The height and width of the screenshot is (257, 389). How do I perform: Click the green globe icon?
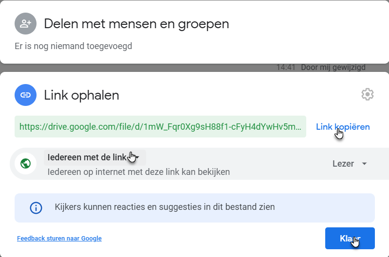[25, 164]
